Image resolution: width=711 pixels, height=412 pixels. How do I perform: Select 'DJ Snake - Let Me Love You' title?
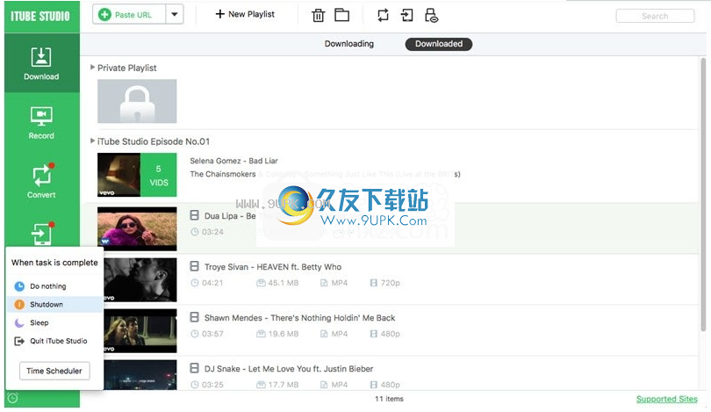[289, 368]
